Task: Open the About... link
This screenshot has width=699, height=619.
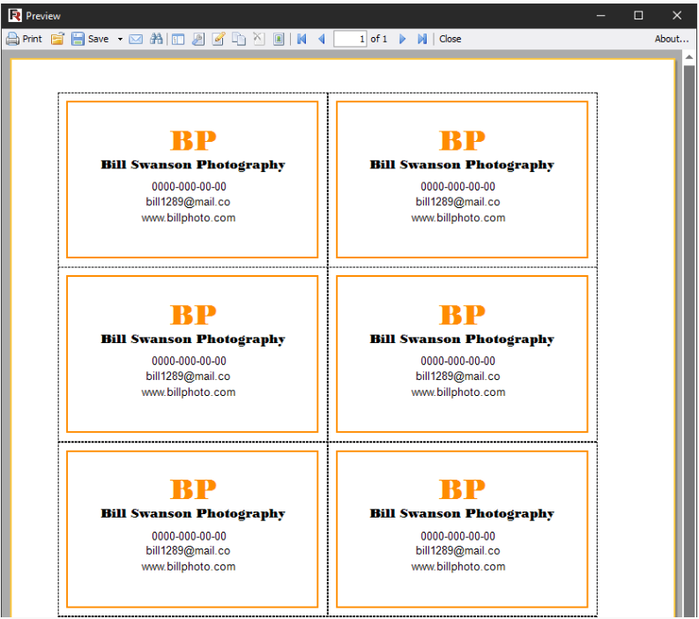Action: [x=672, y=40]
